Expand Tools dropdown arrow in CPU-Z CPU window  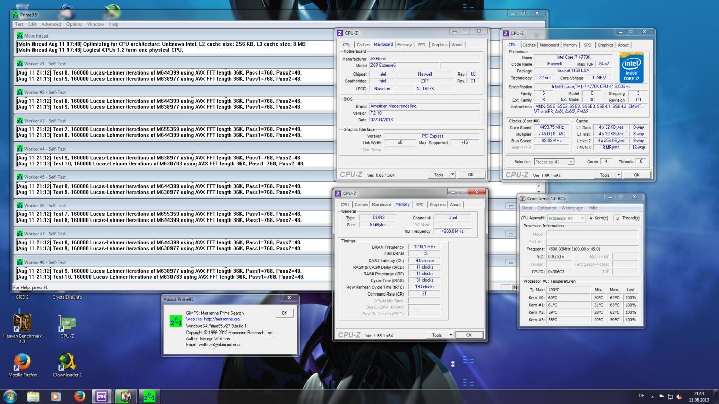618,175
